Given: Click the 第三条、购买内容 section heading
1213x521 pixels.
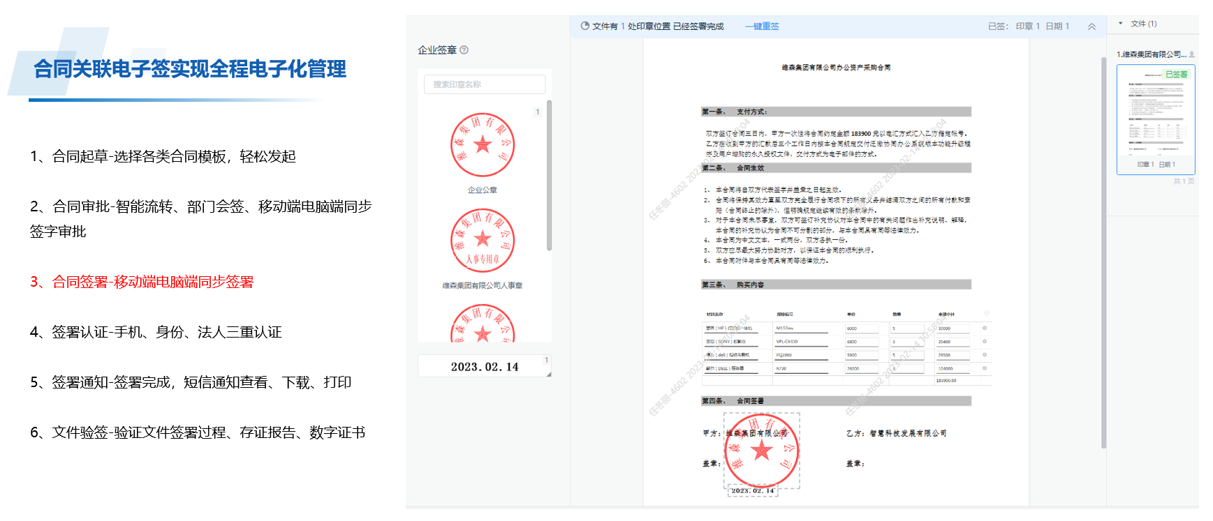Looking at the screenshot, I should click(x=836, y=285).
